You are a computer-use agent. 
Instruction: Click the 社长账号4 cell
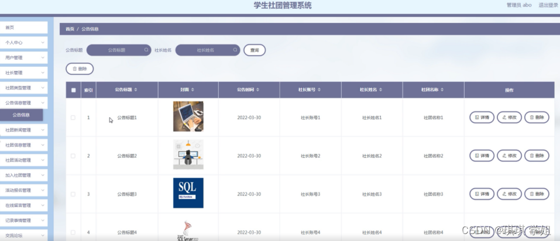(310, 232)
